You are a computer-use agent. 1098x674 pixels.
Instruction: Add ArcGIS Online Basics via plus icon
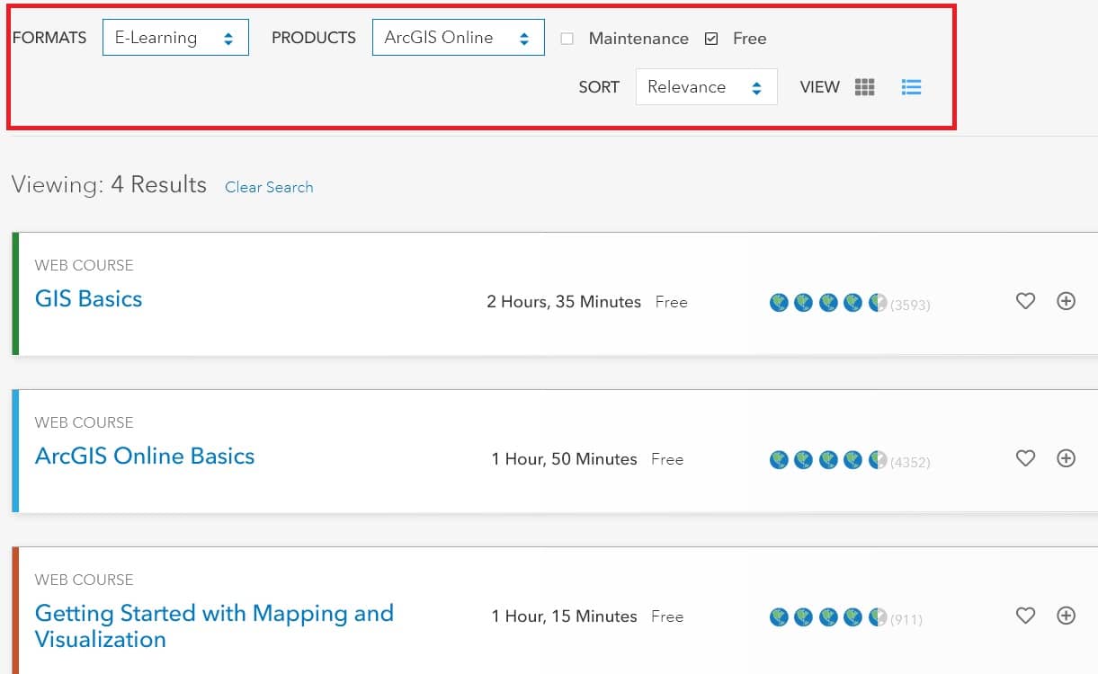(x=1067, y=458)
